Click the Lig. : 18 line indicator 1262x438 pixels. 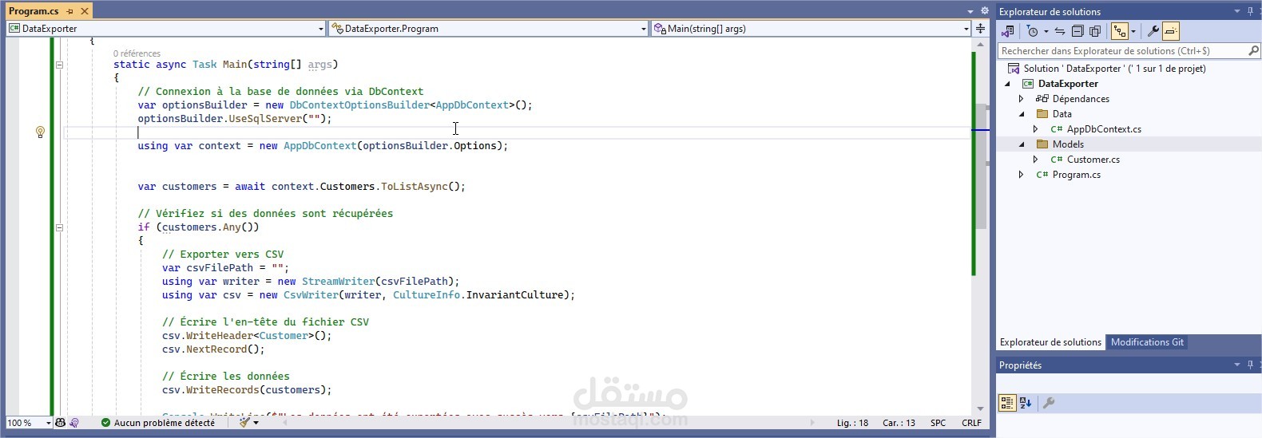click(852, 423)
